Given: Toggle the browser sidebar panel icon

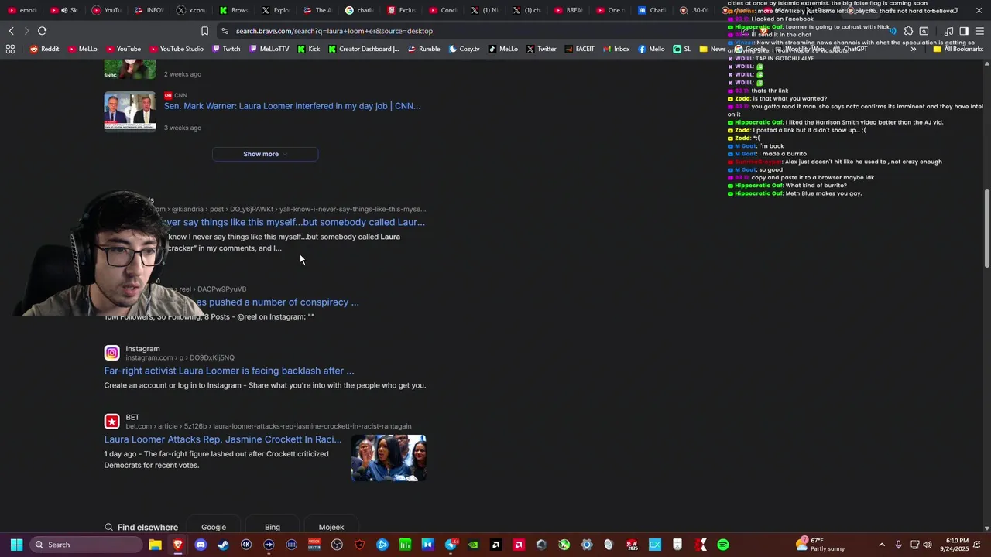Looking at the screenshot, I should (964, 31).
